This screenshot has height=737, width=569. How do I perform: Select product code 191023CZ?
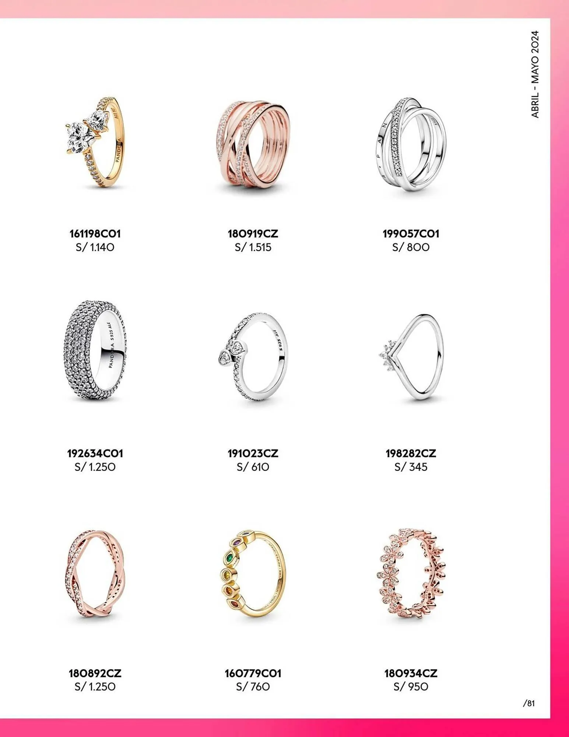pos(253,453)
